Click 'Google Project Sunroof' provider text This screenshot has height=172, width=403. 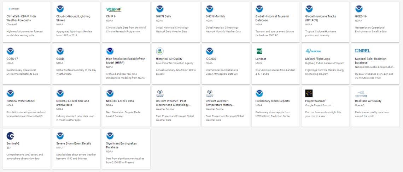point(319,105)
